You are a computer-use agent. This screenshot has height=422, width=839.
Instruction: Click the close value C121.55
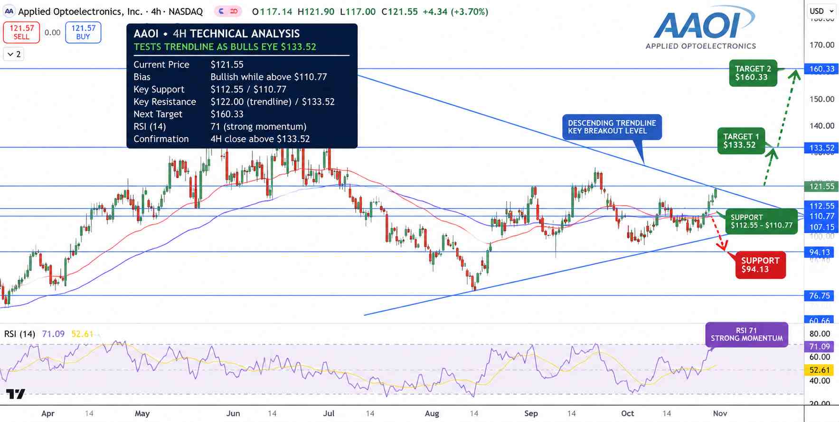400,11
